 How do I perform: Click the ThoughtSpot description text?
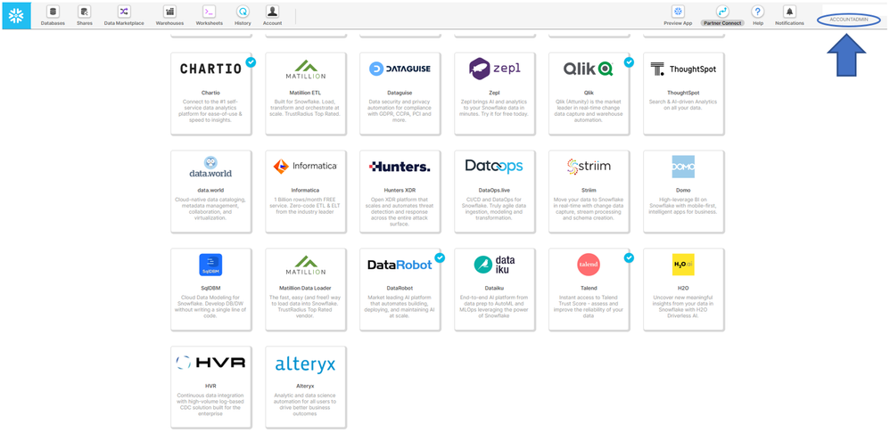[x=683, y=105]
